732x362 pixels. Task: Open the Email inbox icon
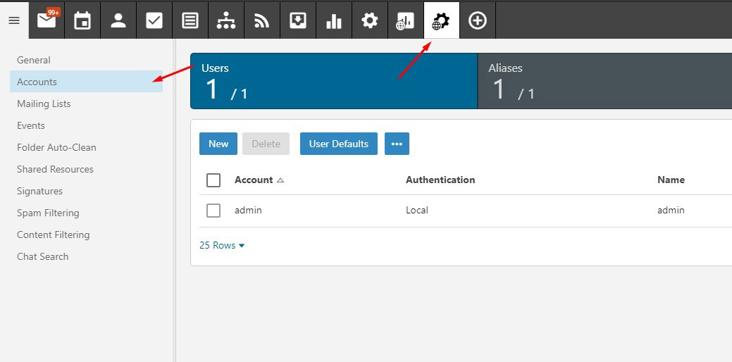tap(46, 20)
